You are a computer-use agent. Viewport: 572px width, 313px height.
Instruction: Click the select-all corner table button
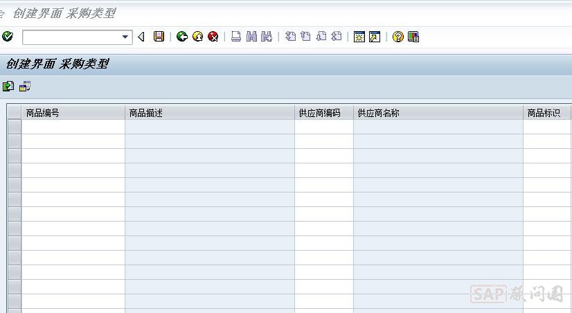coord(14,113)
